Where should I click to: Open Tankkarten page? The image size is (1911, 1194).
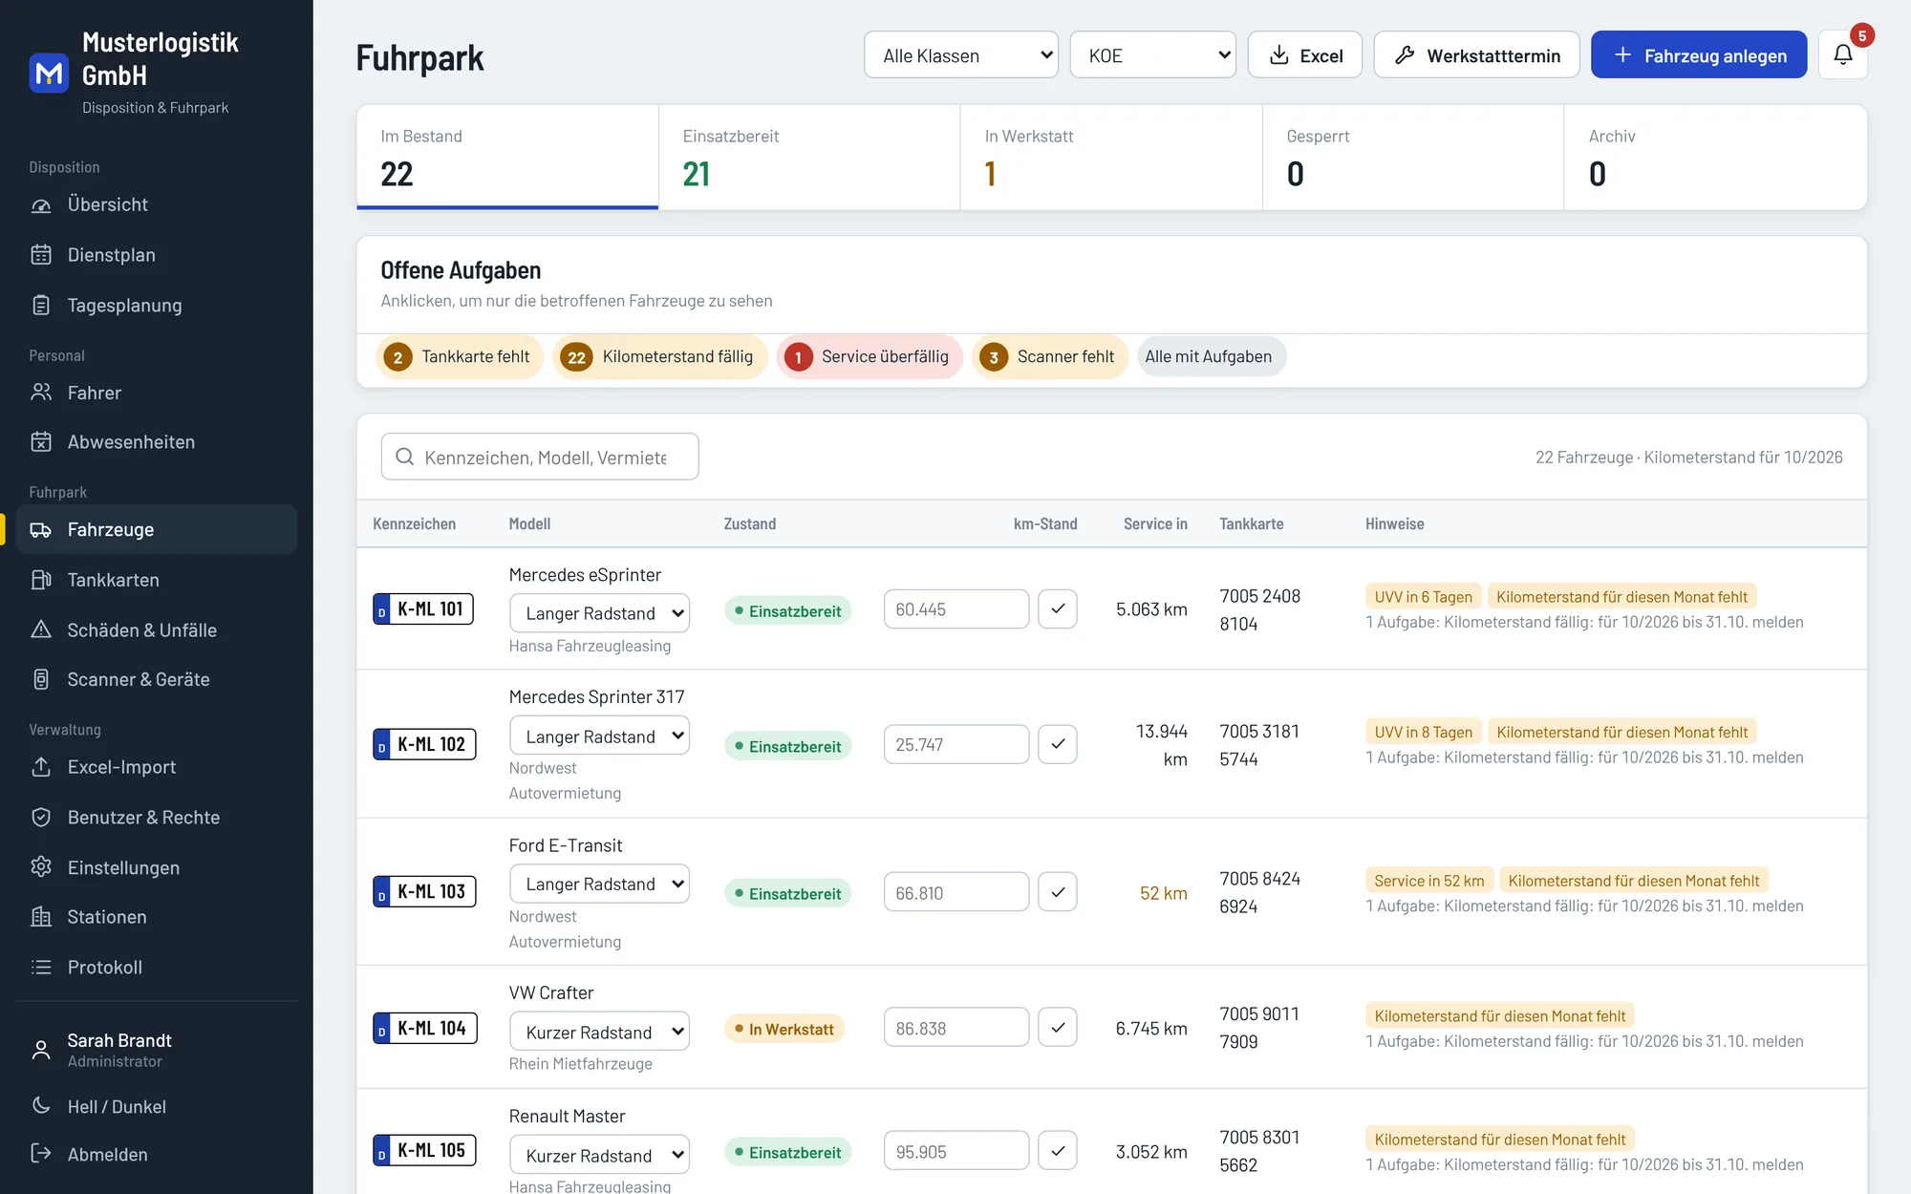pos(157,580)
